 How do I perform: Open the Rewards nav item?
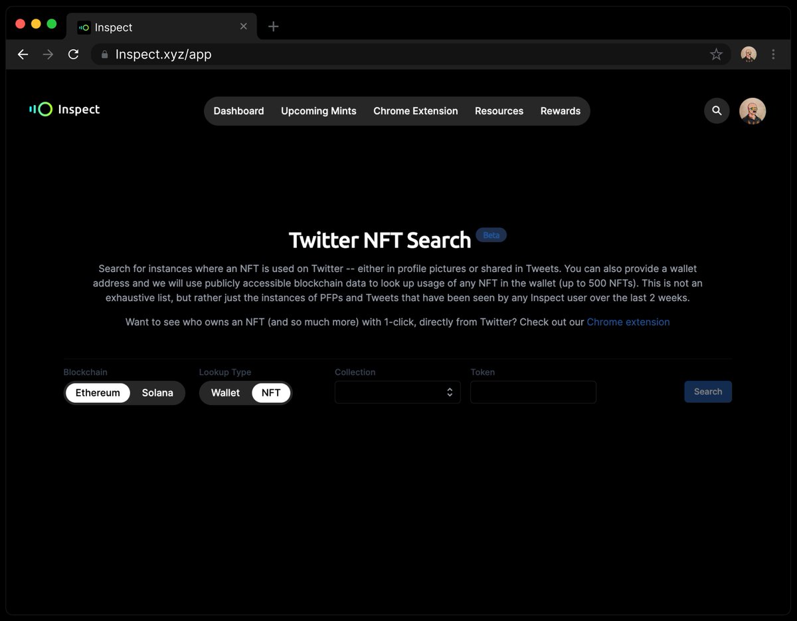coord(561,111)
